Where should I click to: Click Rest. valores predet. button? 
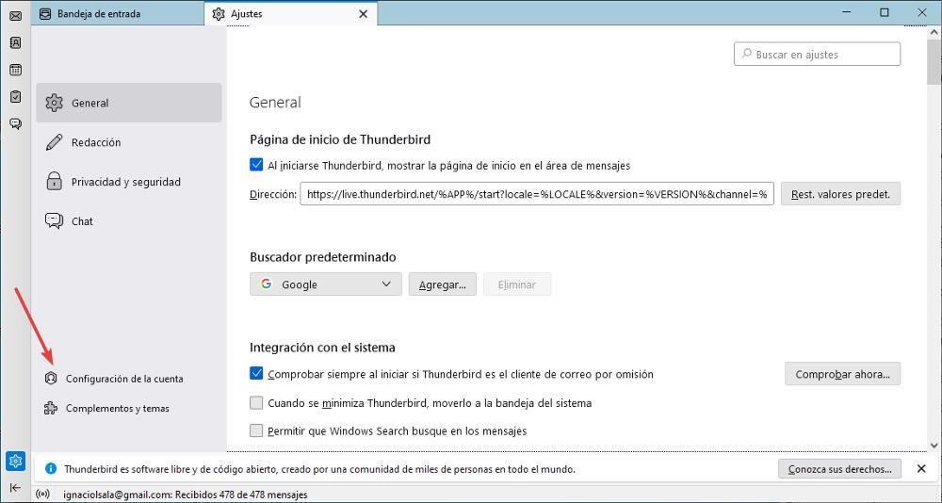840,194
